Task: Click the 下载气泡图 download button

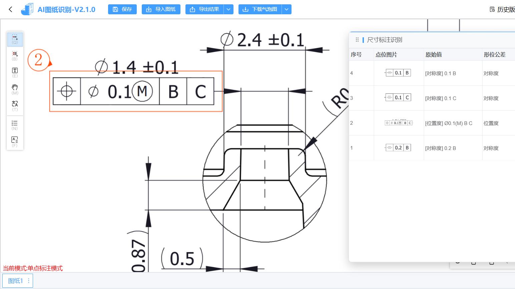Action: pyautogui.click(x=260, y=9)
